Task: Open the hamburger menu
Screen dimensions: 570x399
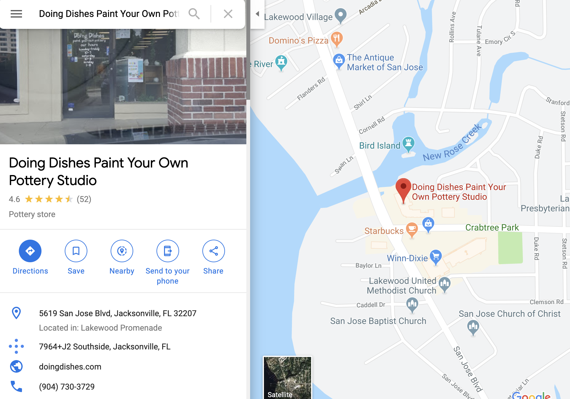Action: point(16,14)
